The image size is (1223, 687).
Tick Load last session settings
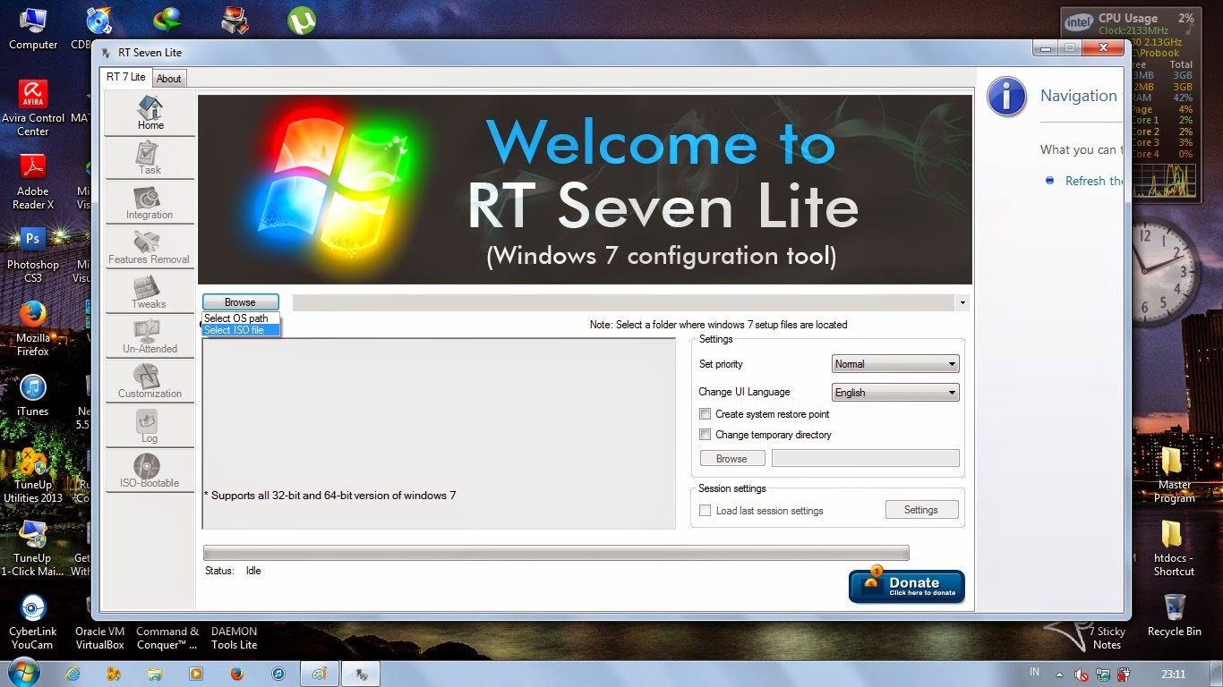click(x=706, y=511)
